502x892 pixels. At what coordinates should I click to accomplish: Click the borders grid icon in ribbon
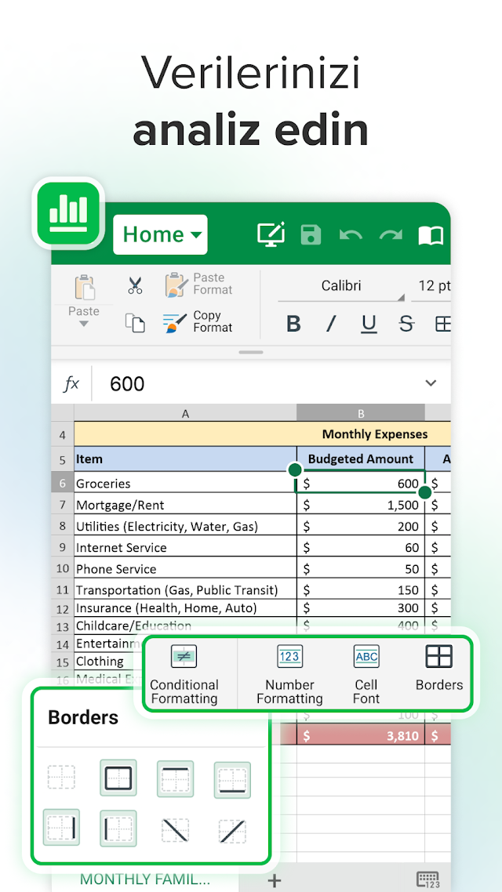click(x=443, y=324)
